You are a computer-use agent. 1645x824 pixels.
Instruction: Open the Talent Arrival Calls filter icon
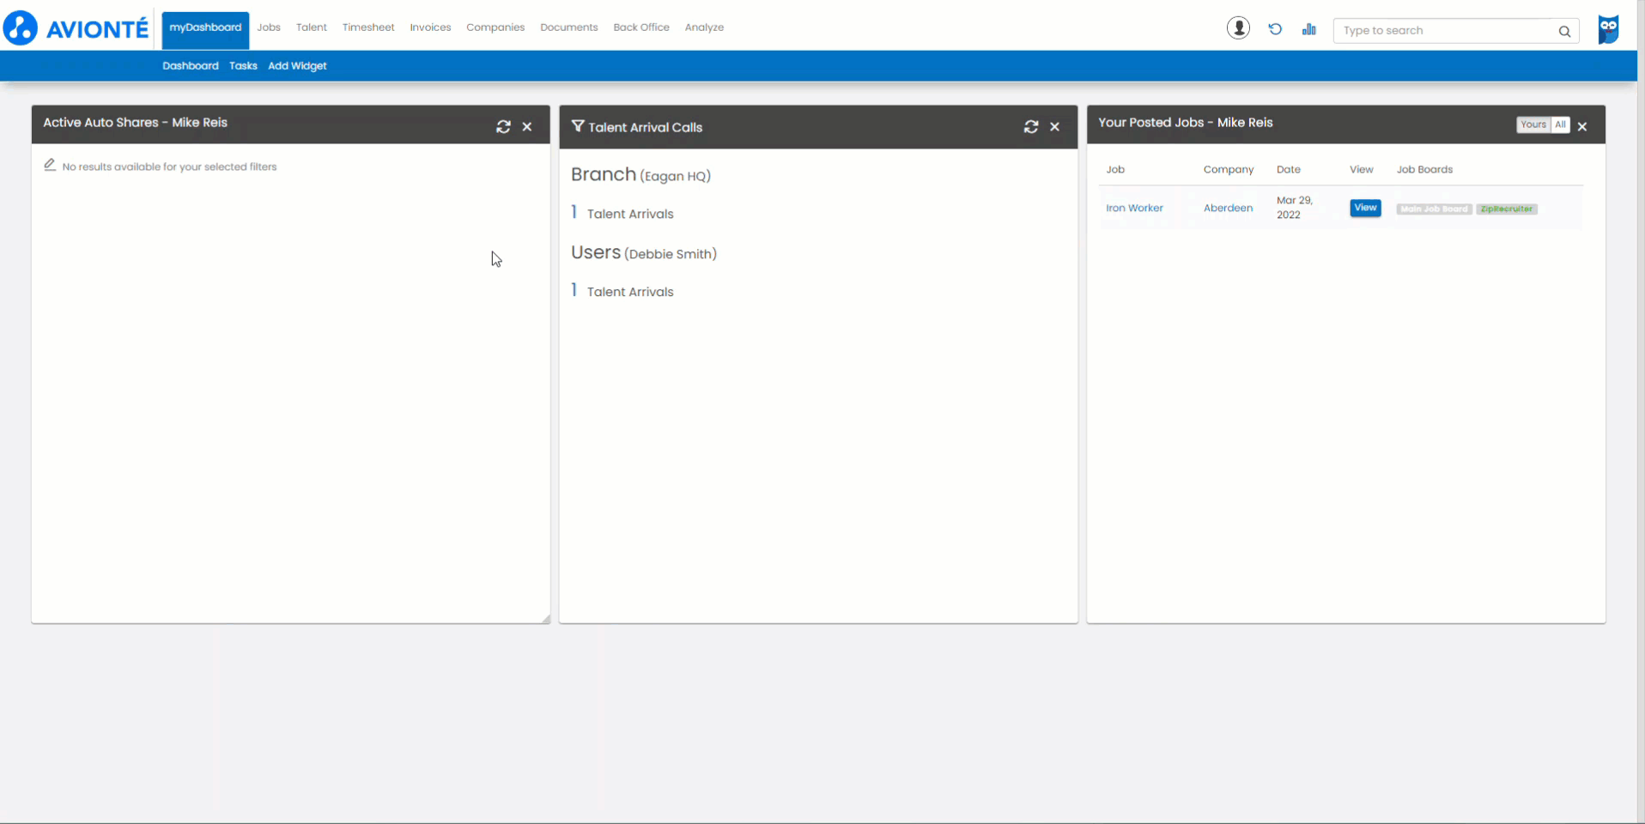(x=578, y=126)
